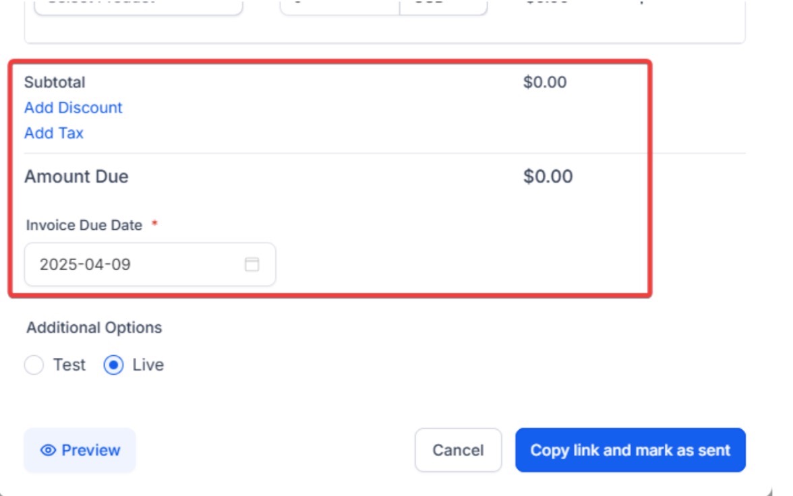The height and width of the screenshot is (496, 793).
Task: Click the Preview button with eye icon
Action: coord(80,450)
